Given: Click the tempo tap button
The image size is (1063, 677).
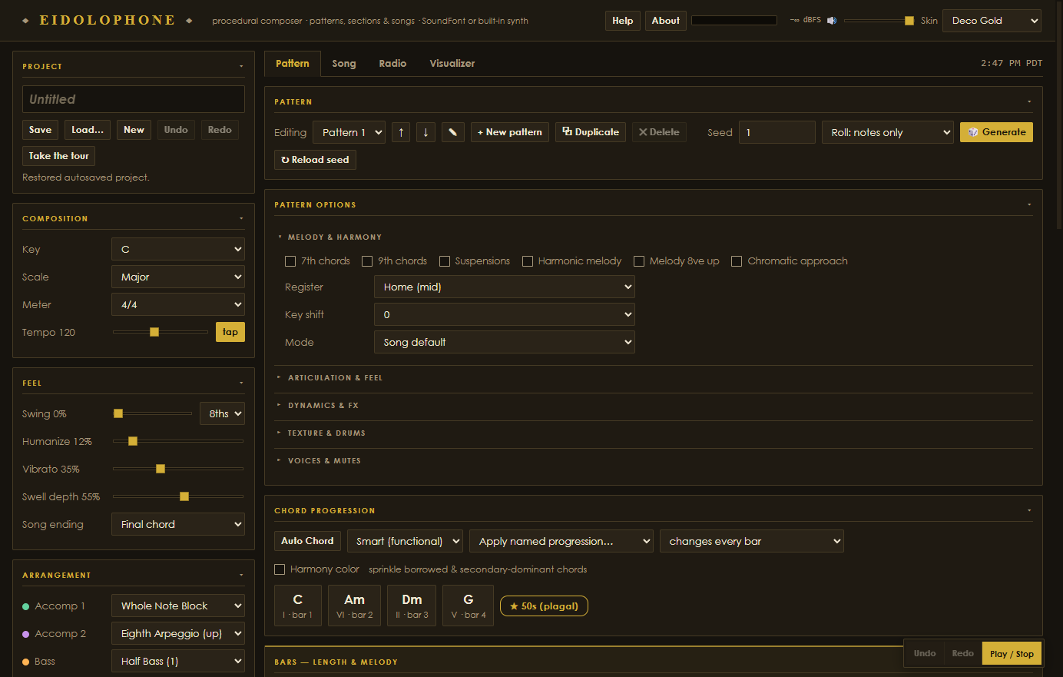Looking at the screenshot, I should pyautogui.click(x=230, y=332).
